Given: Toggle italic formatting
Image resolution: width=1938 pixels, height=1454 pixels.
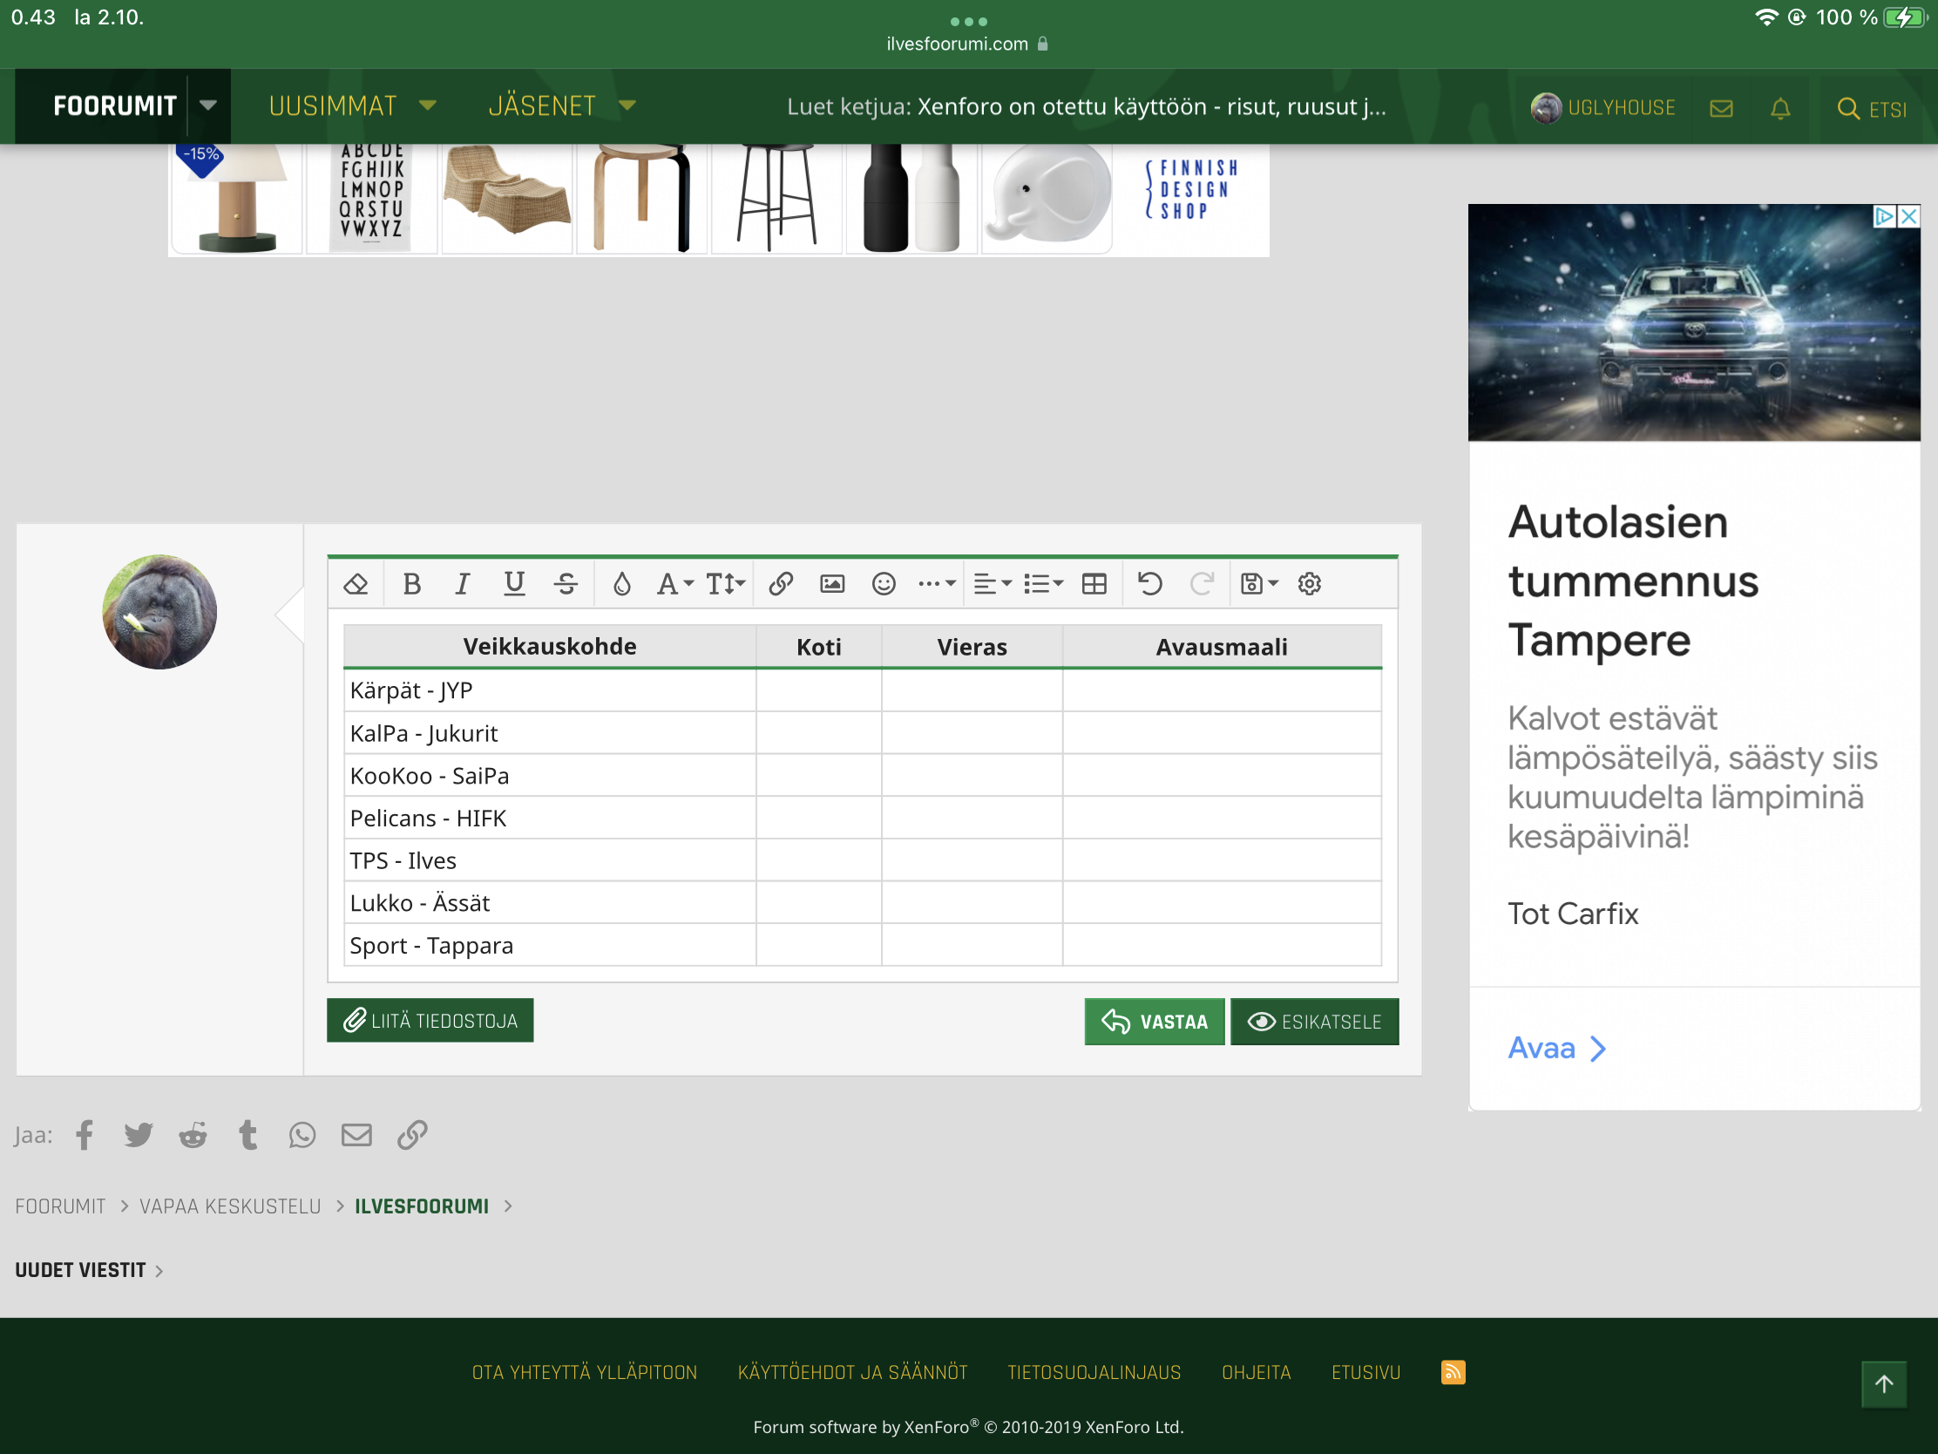Looking at the screenshot, I should tap(463, 584).
